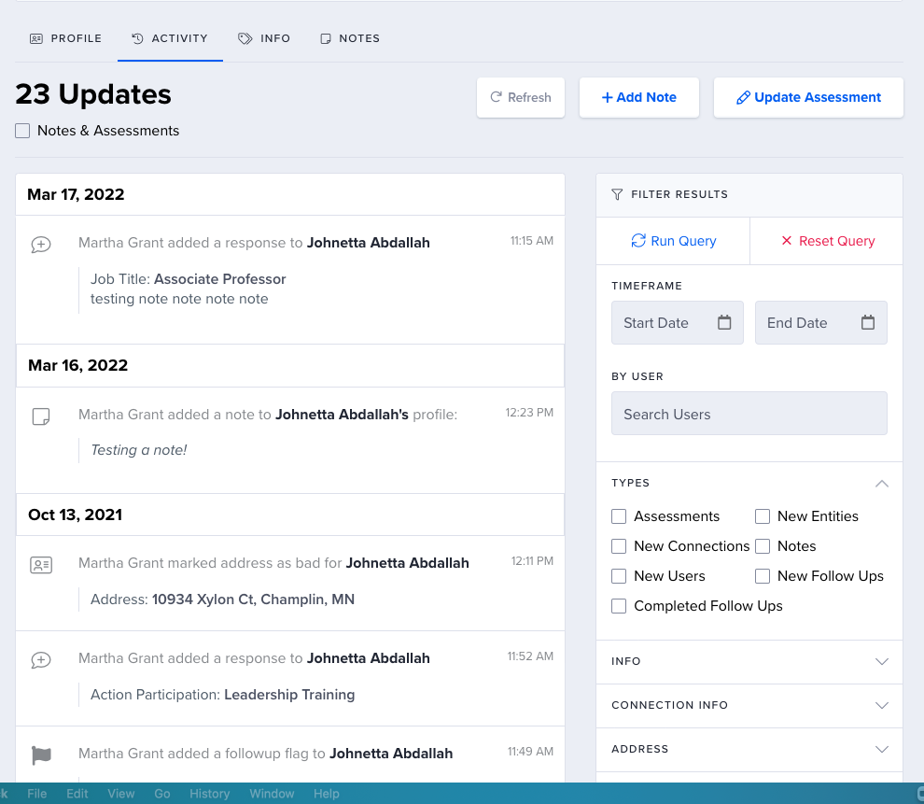The width and height of the screenshot is (924, 804).
Task: Click the followup flag icon at 11:49 AM entry
Action: [41, 755]
